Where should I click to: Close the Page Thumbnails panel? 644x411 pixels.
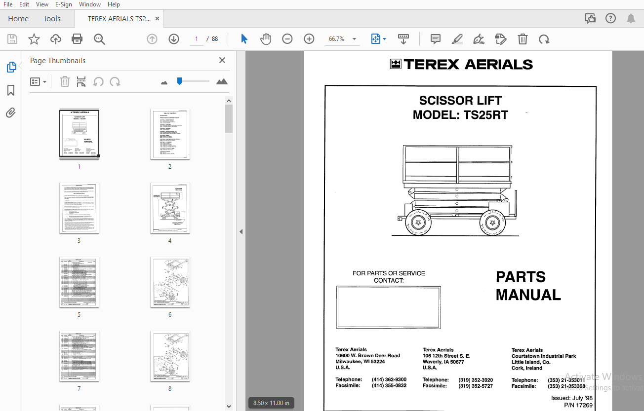(222, 60)
